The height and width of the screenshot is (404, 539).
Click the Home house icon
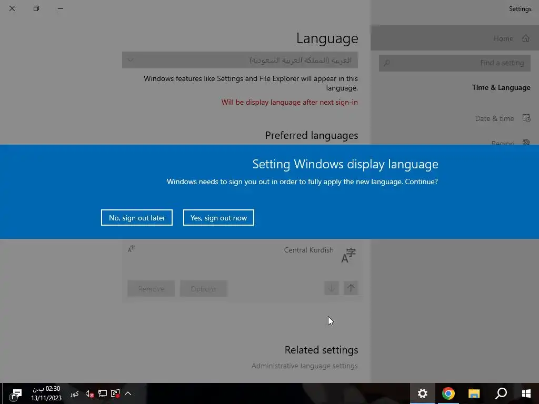tap(526, 38)
